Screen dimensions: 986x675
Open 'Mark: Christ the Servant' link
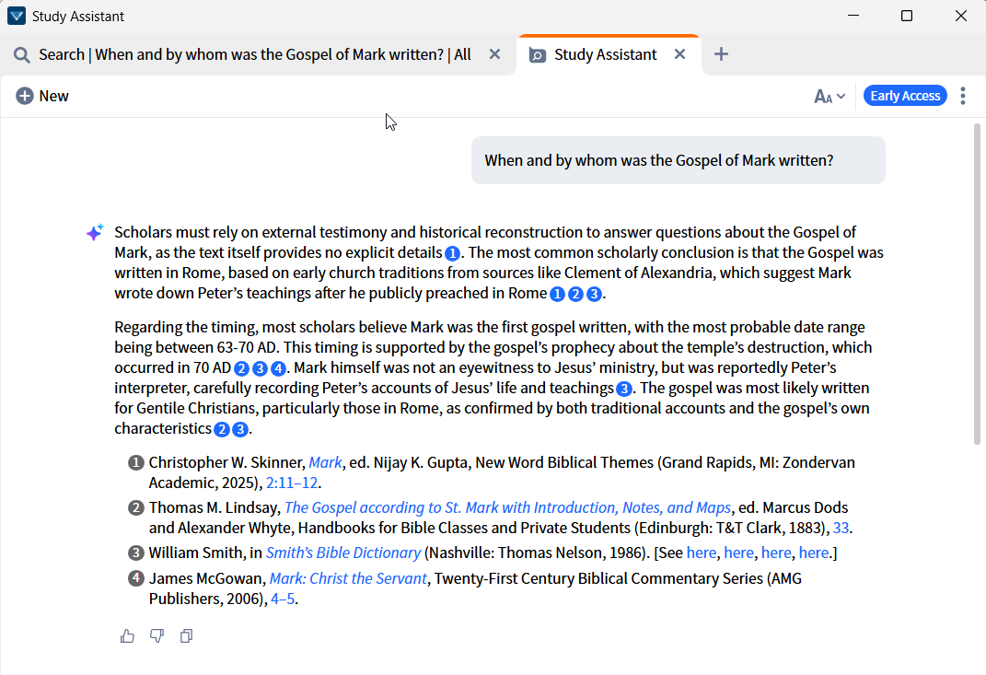[348, 578]
